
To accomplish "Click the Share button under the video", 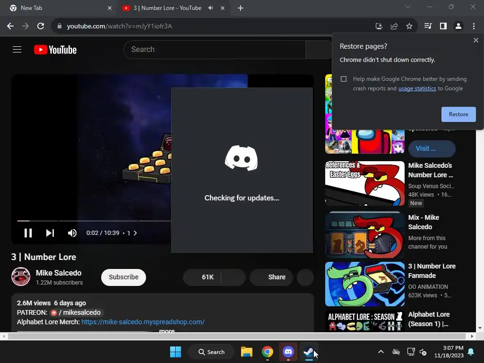I will (271, 277).
